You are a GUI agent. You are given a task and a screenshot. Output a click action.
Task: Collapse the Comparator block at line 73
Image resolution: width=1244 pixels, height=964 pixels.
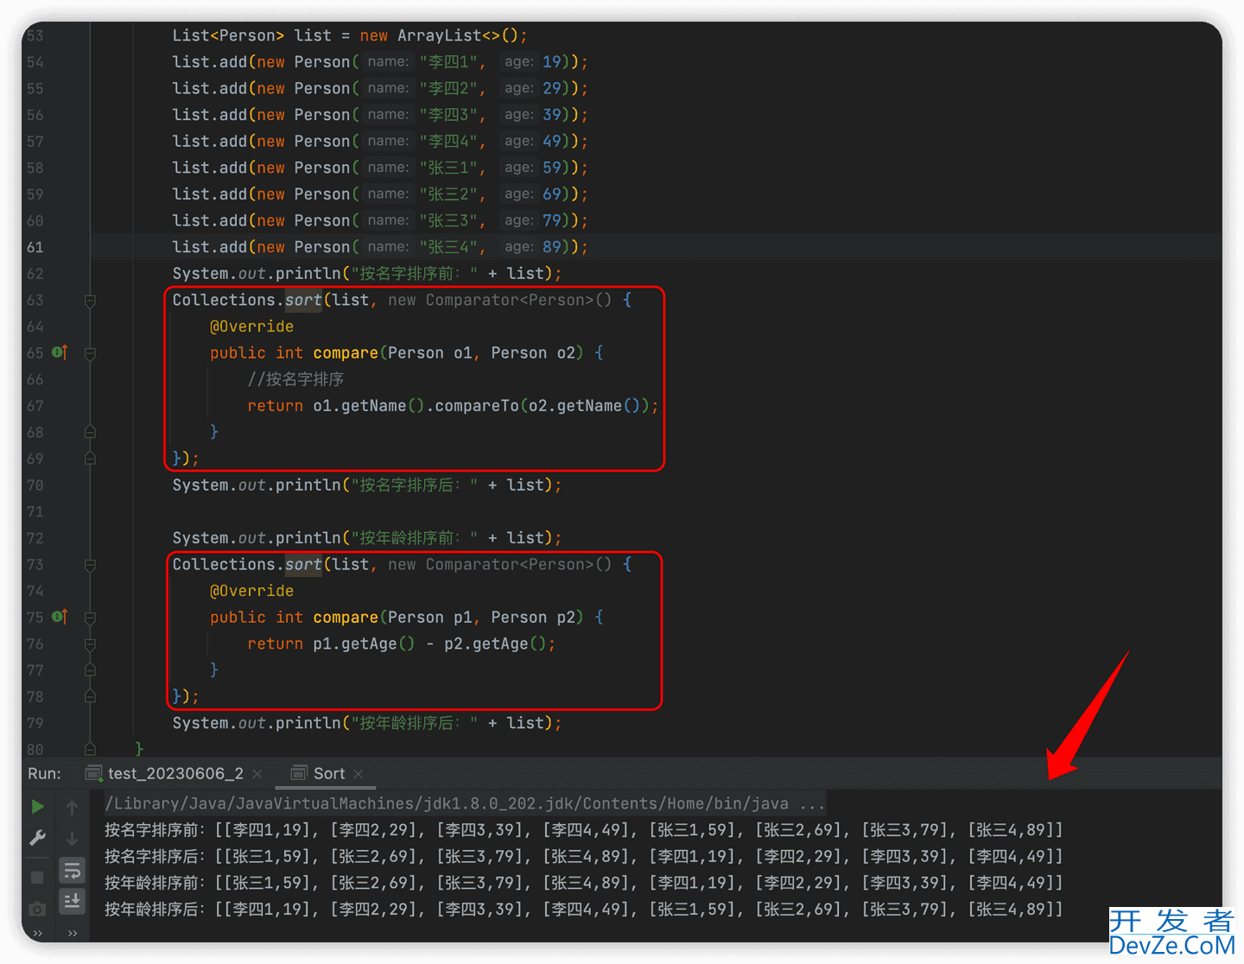click(90, 565)
